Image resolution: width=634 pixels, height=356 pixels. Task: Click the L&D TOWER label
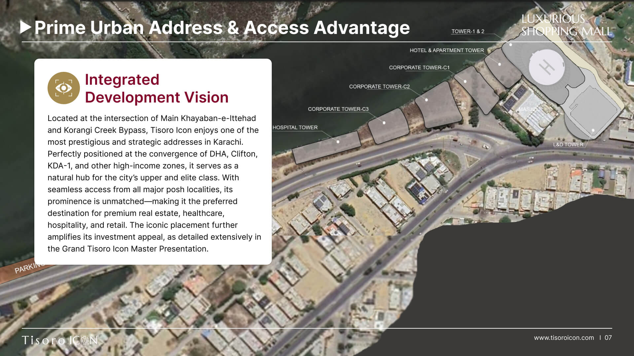[568, 144]
